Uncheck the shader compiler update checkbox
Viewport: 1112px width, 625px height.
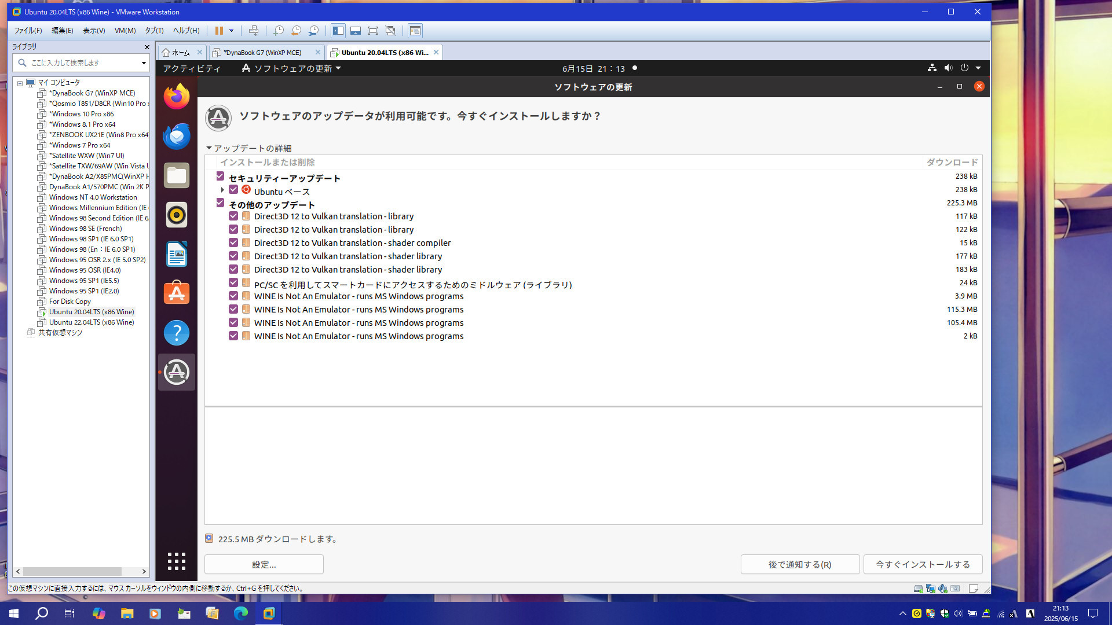[x=233, y=243]
